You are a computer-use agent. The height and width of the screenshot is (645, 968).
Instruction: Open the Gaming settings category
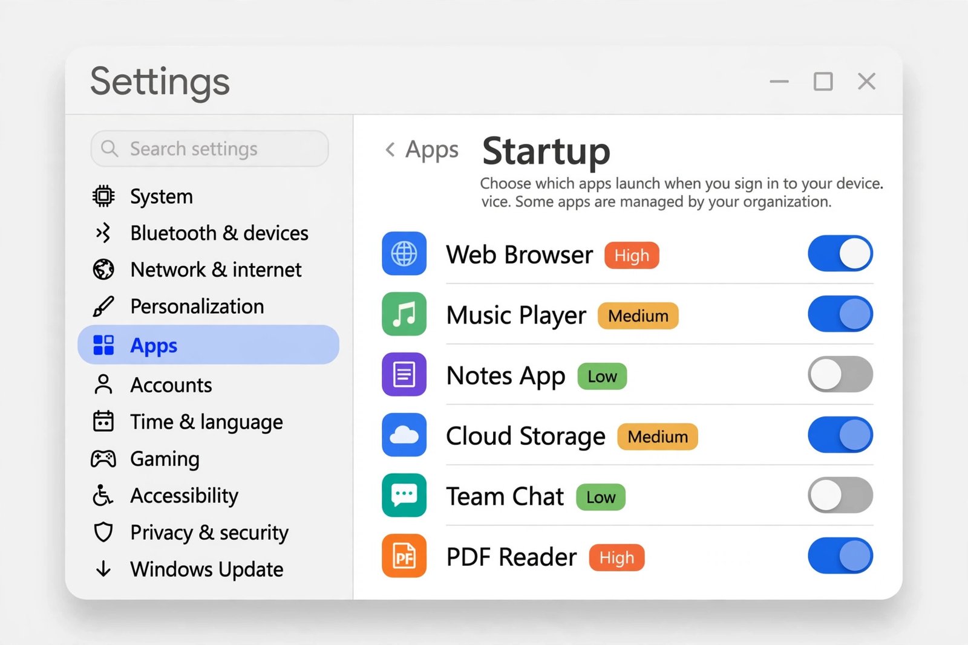tap(209, 459)
